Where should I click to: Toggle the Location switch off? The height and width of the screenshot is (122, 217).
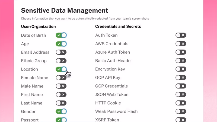[61, 69]
